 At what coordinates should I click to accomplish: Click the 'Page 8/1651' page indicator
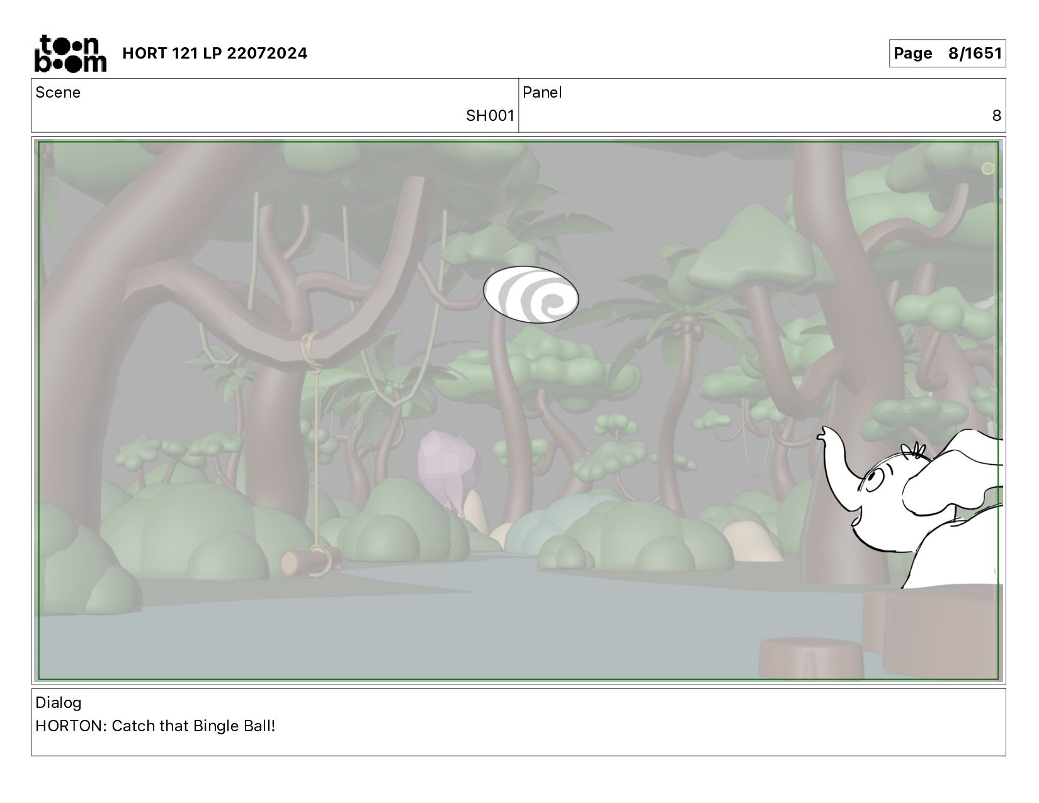tap(947, 54)
